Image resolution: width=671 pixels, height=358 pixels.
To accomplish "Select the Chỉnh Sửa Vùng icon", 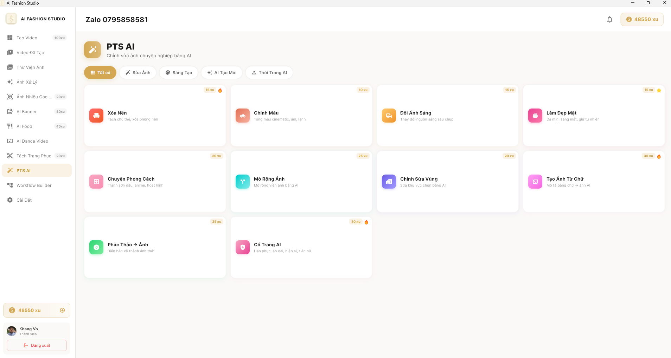I will tap(389, 182).
